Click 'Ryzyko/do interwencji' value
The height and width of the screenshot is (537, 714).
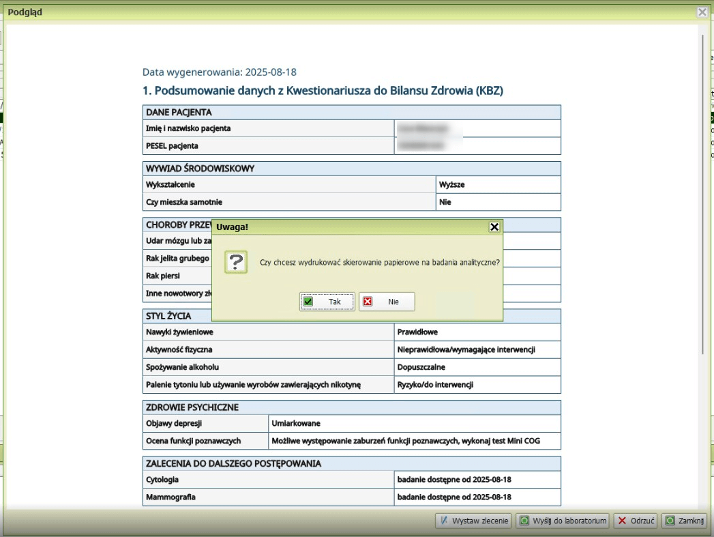tap(435, 384)
